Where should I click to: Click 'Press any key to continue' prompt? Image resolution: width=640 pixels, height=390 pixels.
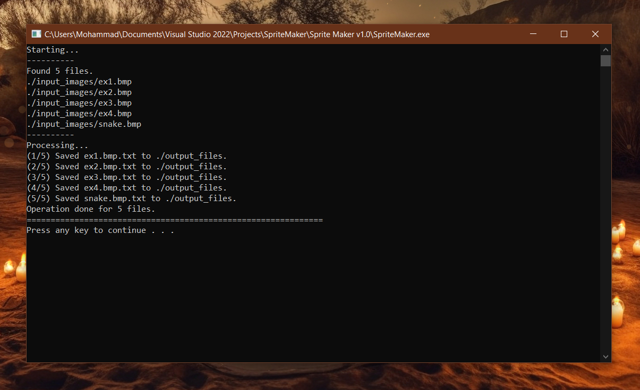point(100,230)
